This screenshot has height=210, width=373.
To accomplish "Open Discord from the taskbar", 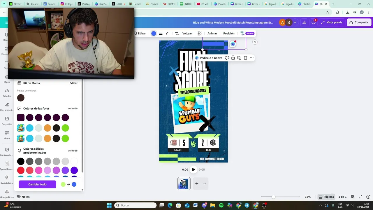I will (x=204, y=205).
